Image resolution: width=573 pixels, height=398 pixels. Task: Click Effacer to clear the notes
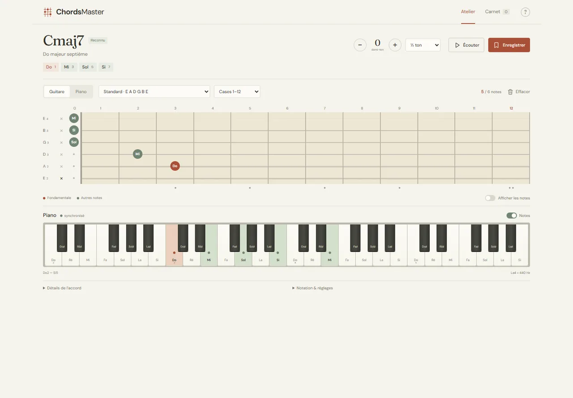coord(519,92)
